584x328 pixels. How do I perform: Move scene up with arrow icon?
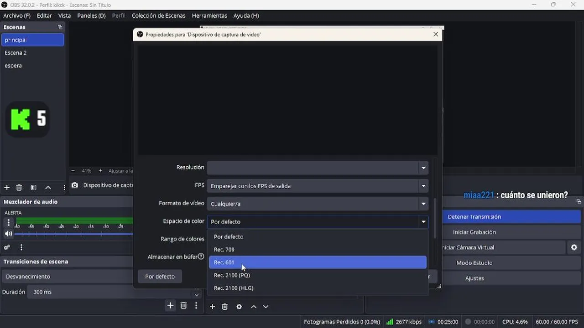[x=48, y=187]
